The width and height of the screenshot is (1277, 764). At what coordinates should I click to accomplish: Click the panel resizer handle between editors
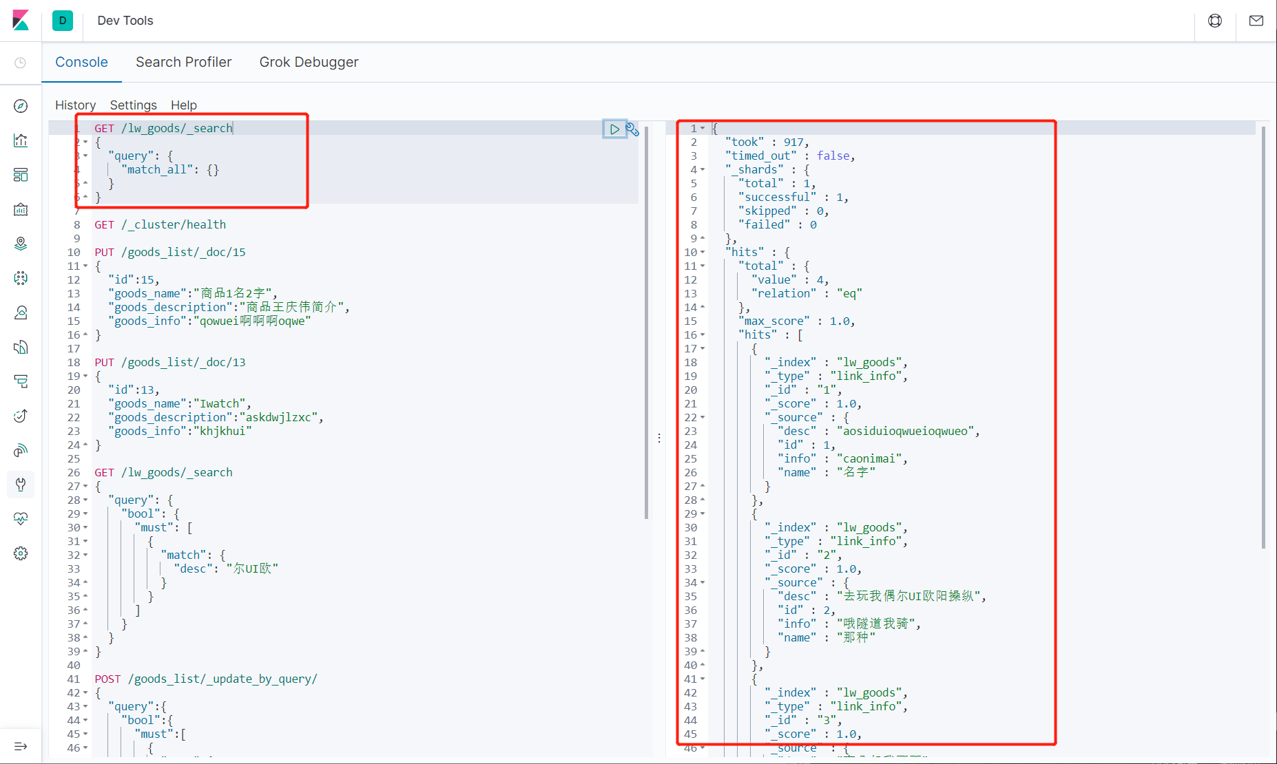click(659, 438)
